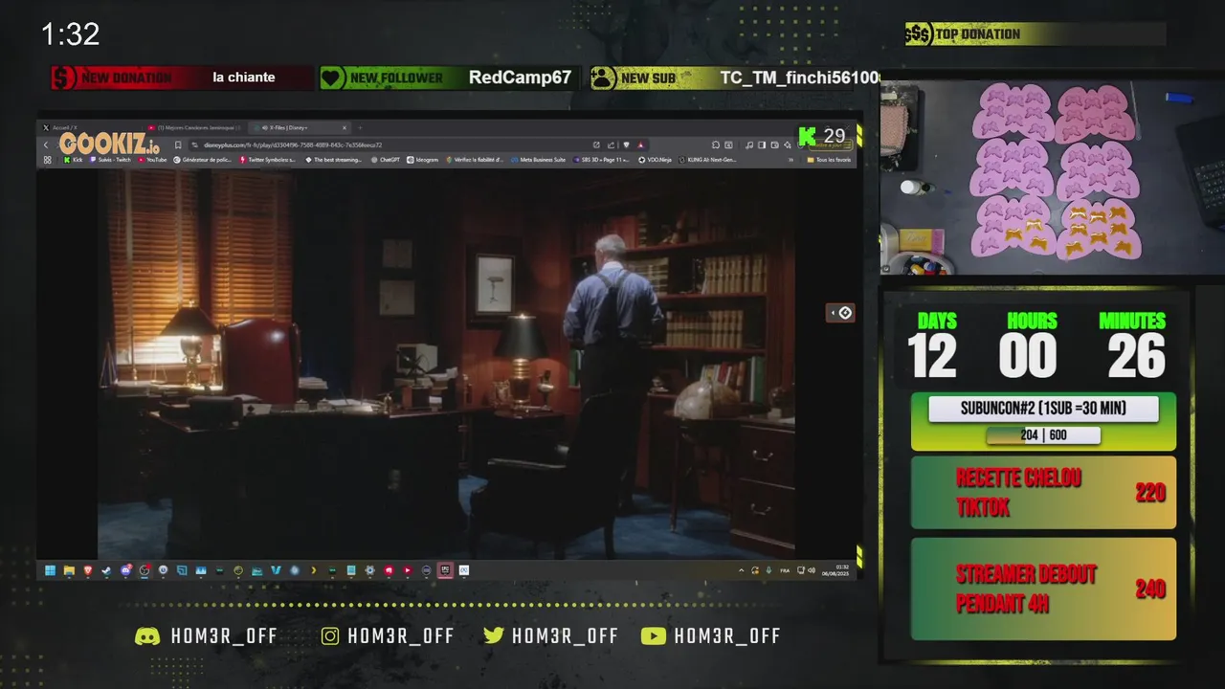
Task: Click the volume speaker icon in the system tray
Action: 812,570
